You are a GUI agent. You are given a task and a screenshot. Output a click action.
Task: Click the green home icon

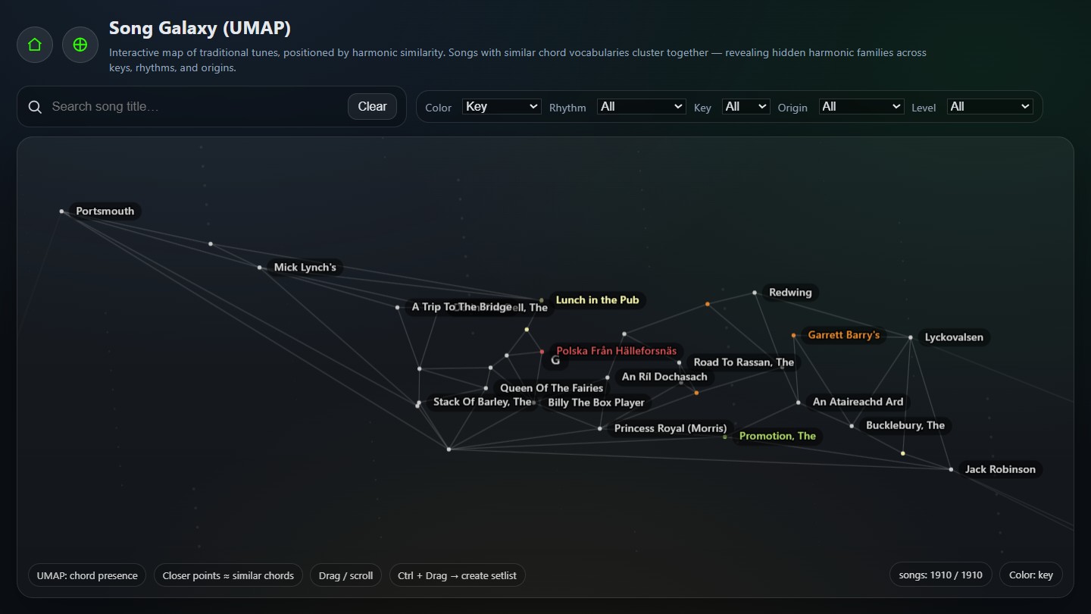pos(34,45)
